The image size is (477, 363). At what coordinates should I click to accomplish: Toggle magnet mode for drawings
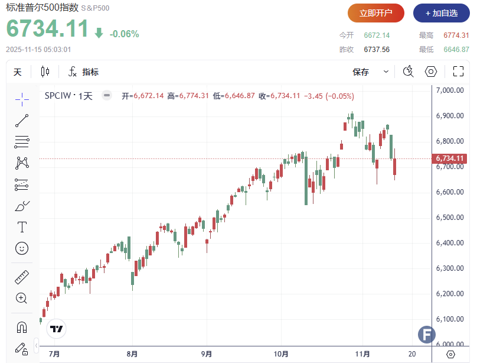tap(22, 326)
